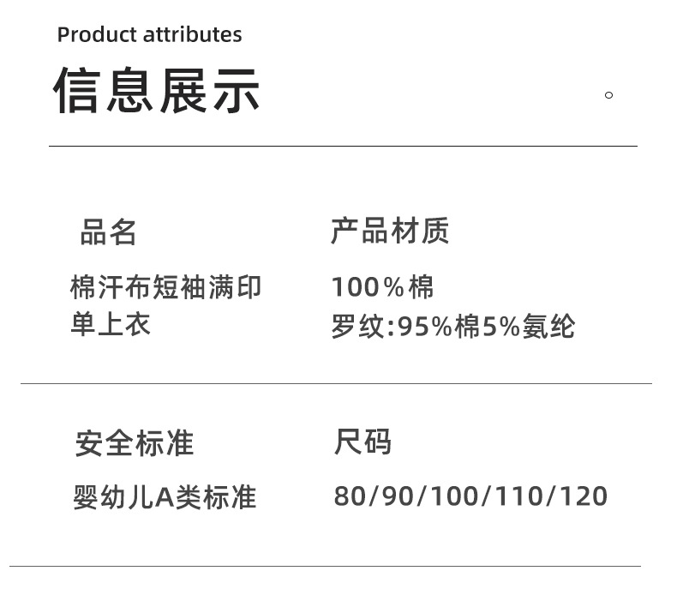The width and height of the screenshot is (677, 601).
Task: Click the 品名 label
Action: pos(109,232)
